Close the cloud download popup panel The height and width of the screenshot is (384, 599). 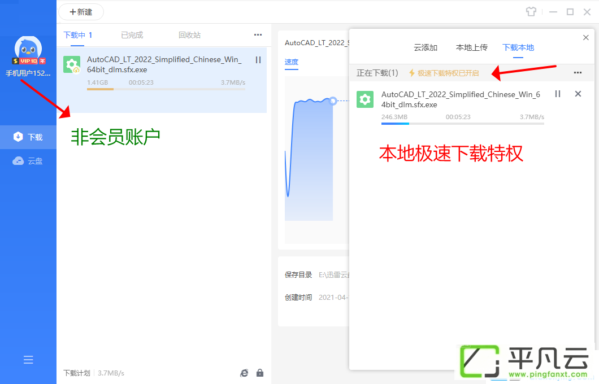tap(585, 37)
